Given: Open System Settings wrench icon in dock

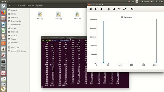Looking at the screenshot, I should (x=3, y=55).
